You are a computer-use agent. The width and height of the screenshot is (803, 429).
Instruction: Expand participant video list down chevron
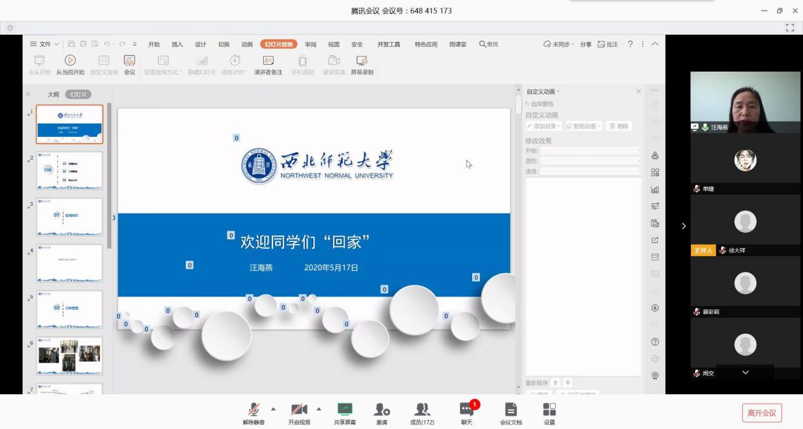point(745,373)
